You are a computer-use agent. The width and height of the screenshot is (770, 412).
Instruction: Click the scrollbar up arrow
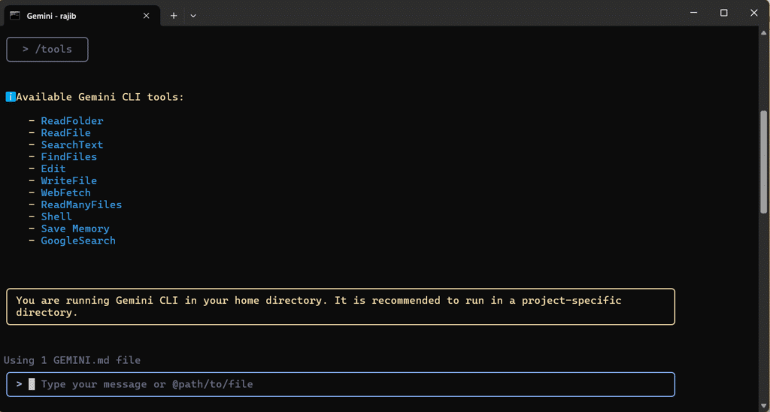pyautogui.click(x=764, y=33)
